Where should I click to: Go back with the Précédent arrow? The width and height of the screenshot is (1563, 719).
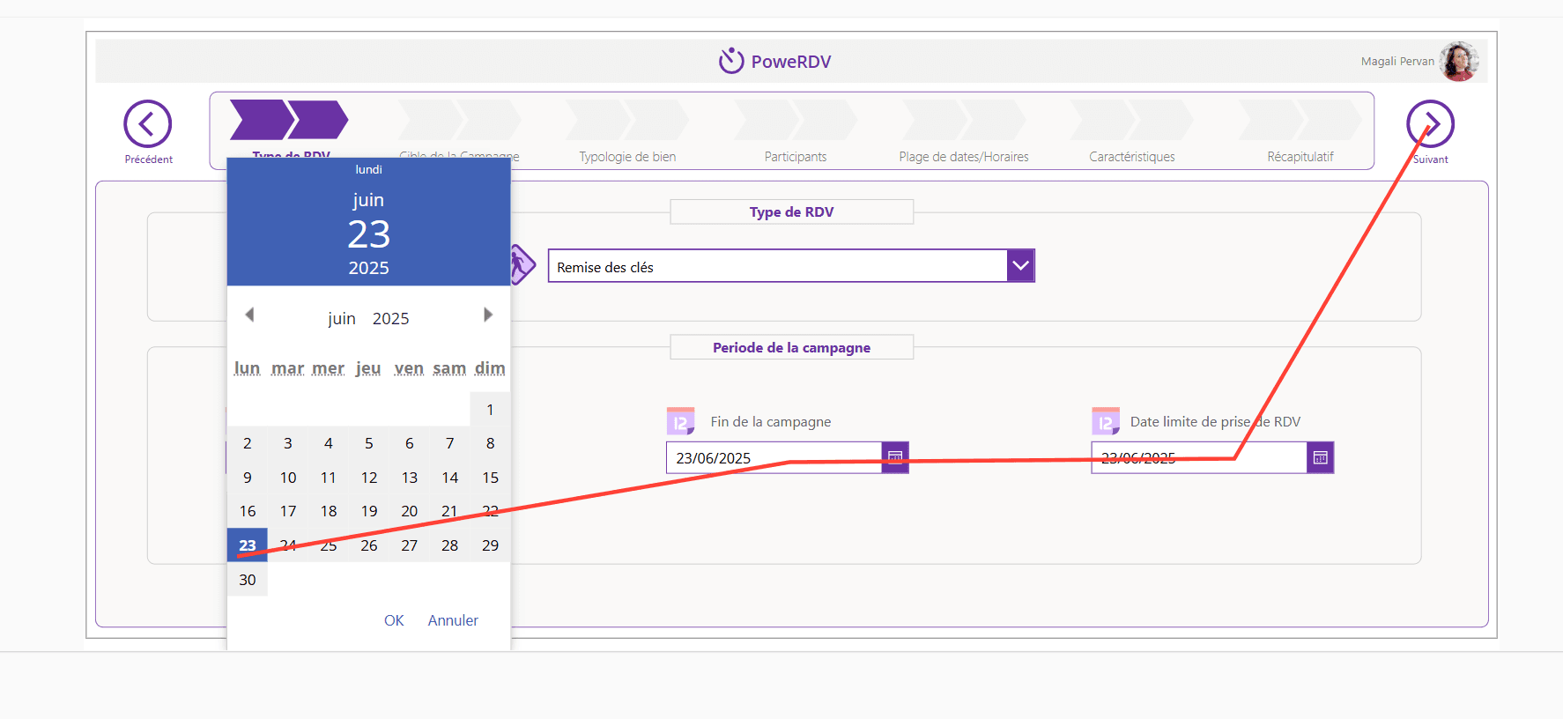[147, 124]
